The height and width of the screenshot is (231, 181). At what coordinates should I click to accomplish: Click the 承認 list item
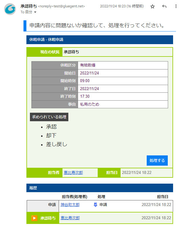point(51,127)
